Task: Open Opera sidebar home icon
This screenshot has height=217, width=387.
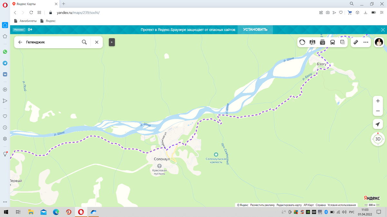Action: [x=5, y=25]
